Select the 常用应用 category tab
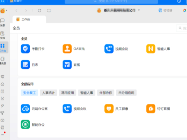Viewport: 187px width, 140px height. coord(68,93)
